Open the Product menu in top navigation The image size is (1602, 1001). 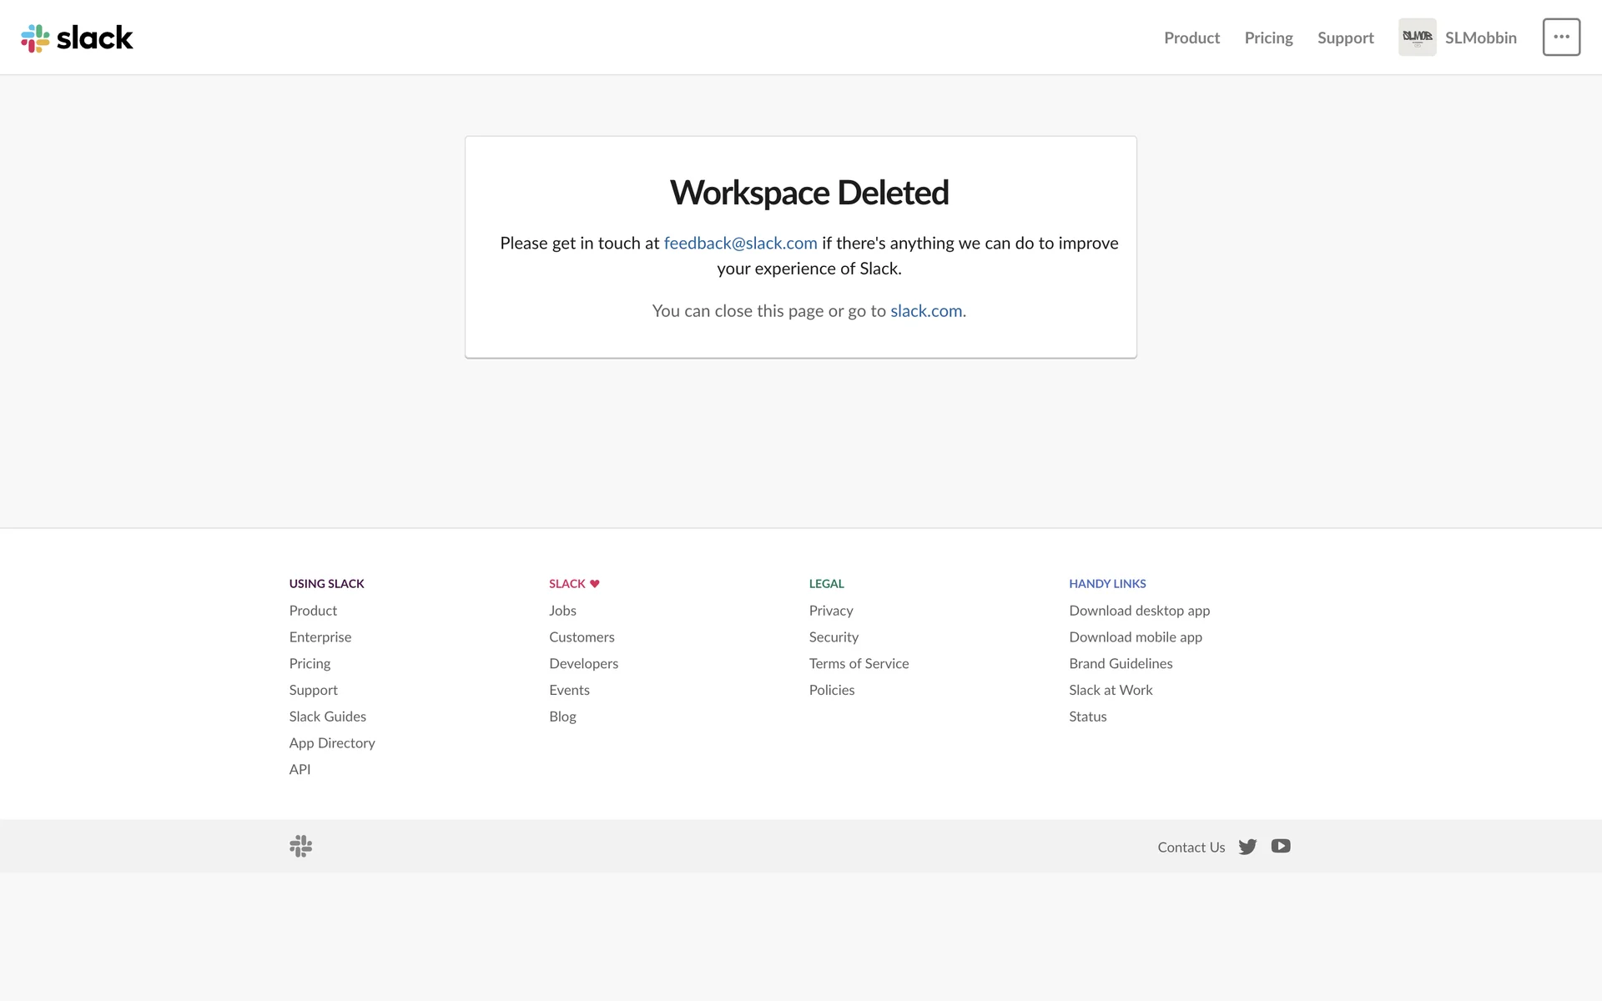tap(1191, 38)
